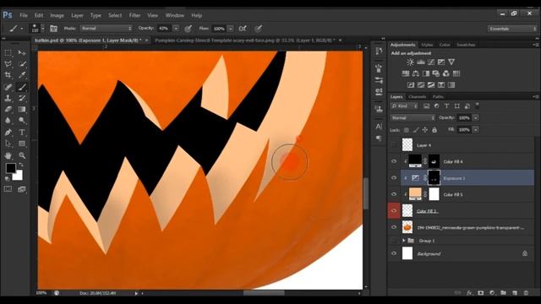This screenshot has width=541, height=304.
Task: Expand the Group 1 folder
Action: pos(403,240)
